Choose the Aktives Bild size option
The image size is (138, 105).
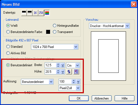(x=16, y=53)
